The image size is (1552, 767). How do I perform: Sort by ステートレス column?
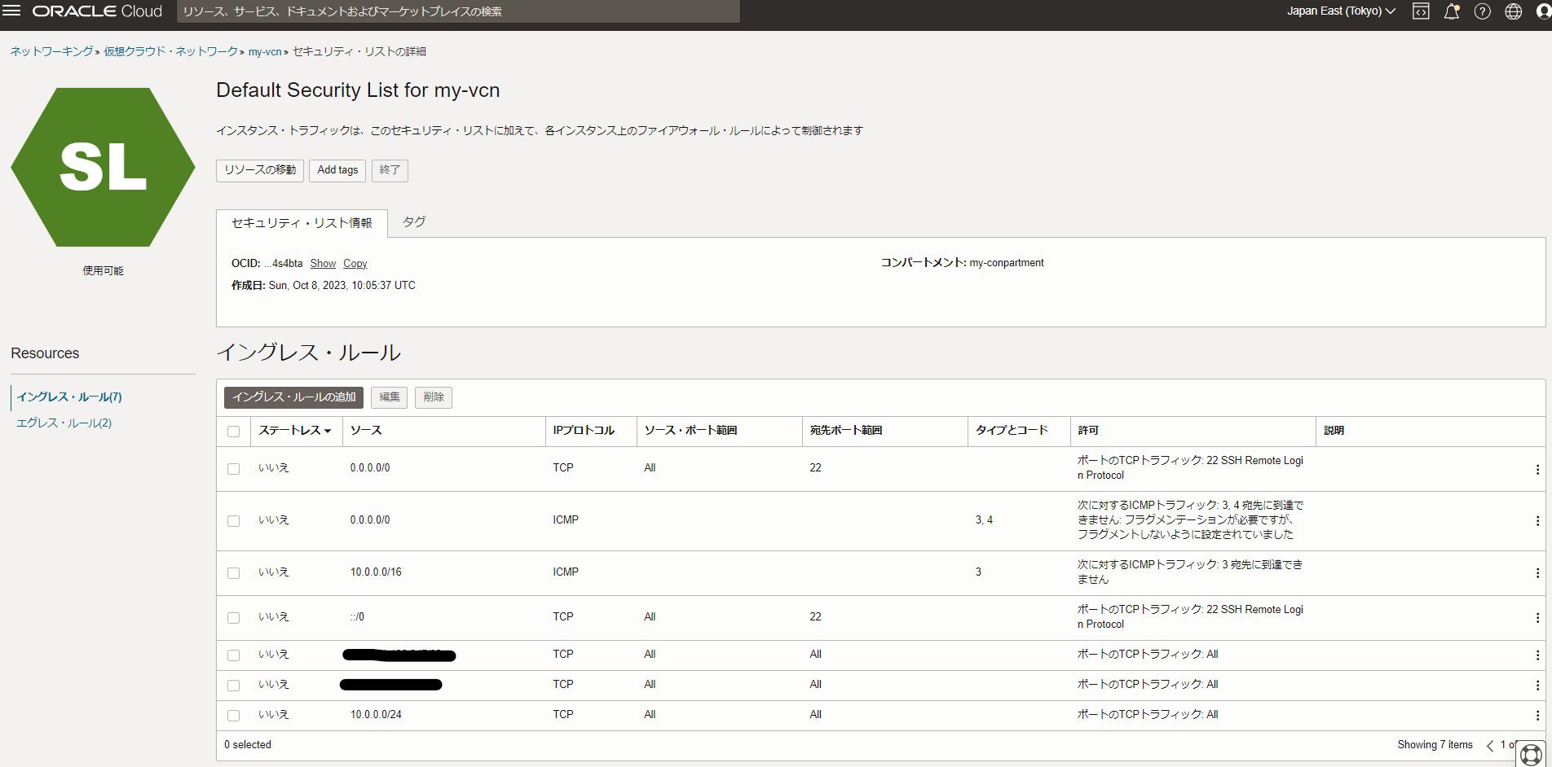pos(294,431)
